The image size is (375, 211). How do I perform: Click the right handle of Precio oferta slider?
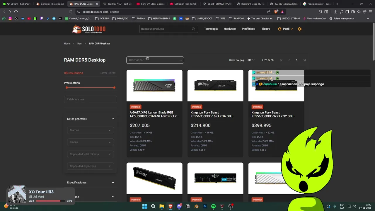pyautogui.click(x=114, y=88)
